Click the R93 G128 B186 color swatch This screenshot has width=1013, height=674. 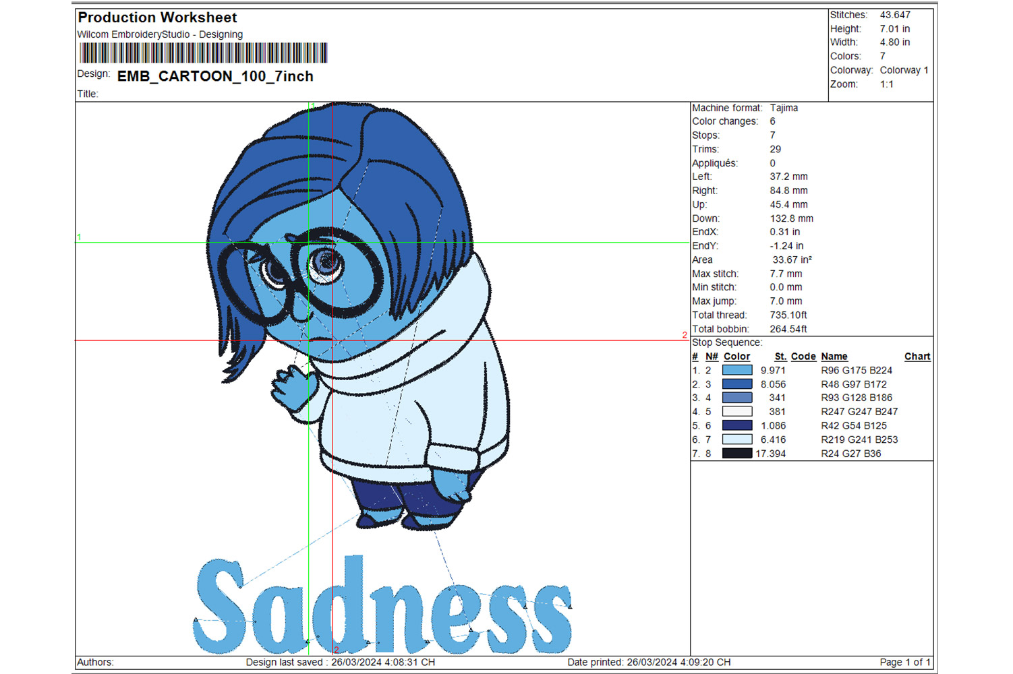[x=737, y=398]
